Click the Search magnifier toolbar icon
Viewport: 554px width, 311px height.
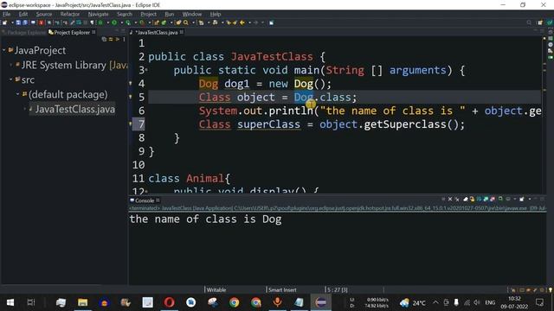click(x=186, y=22)
